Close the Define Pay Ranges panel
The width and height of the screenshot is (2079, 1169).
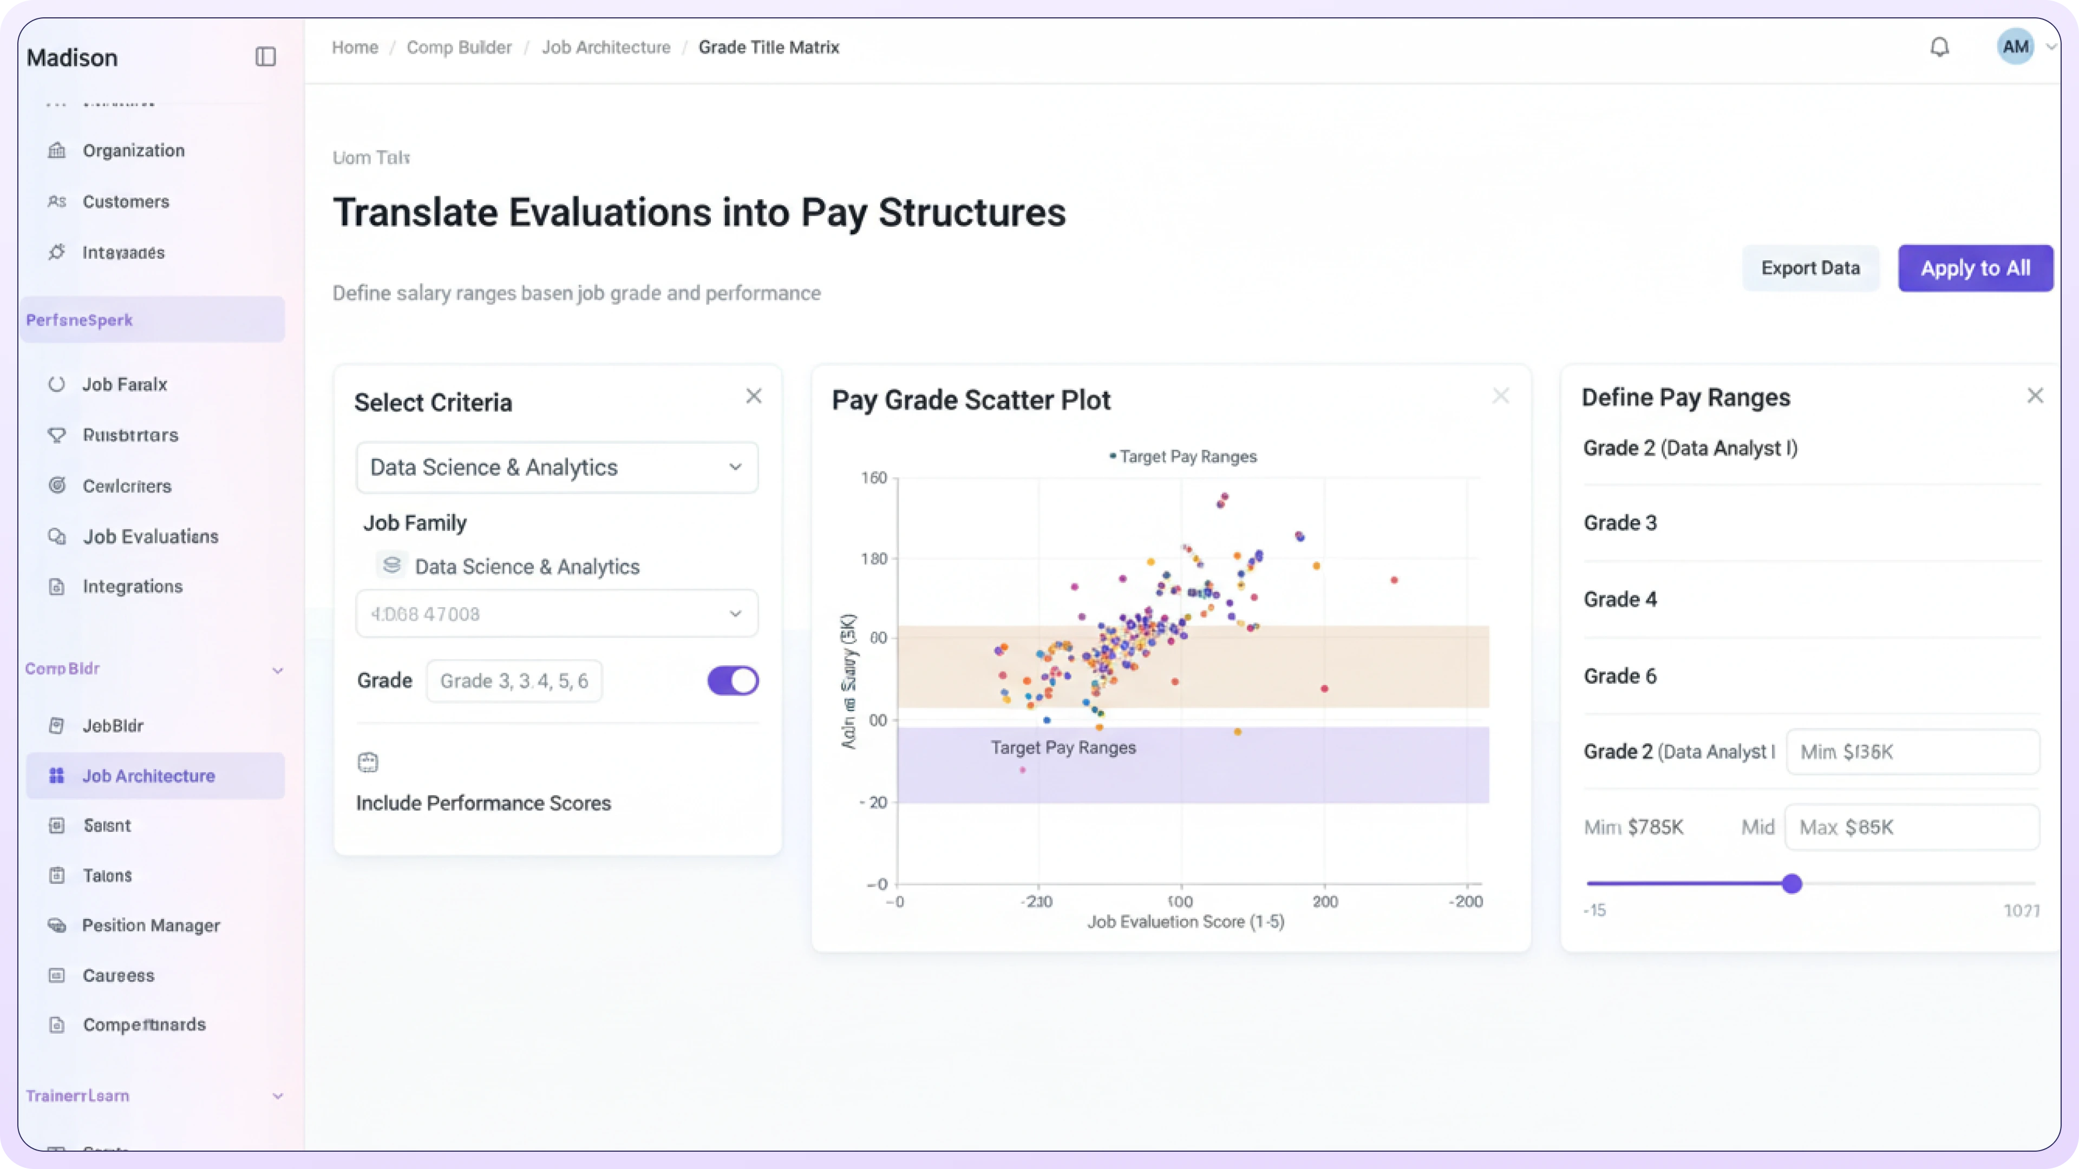click(x=2036, y=395)
